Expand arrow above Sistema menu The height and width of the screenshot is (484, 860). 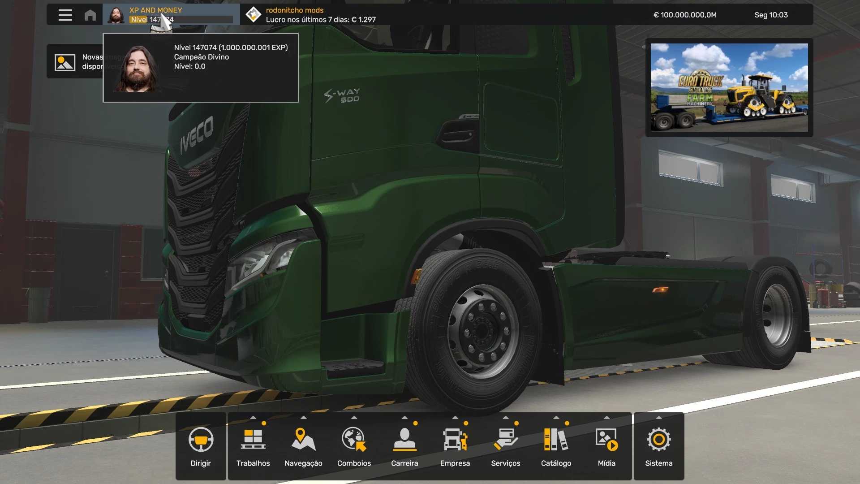(658, 418)
